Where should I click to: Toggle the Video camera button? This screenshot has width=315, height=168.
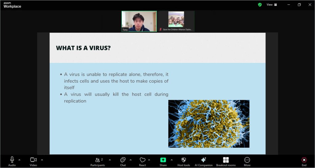(33, 162)
